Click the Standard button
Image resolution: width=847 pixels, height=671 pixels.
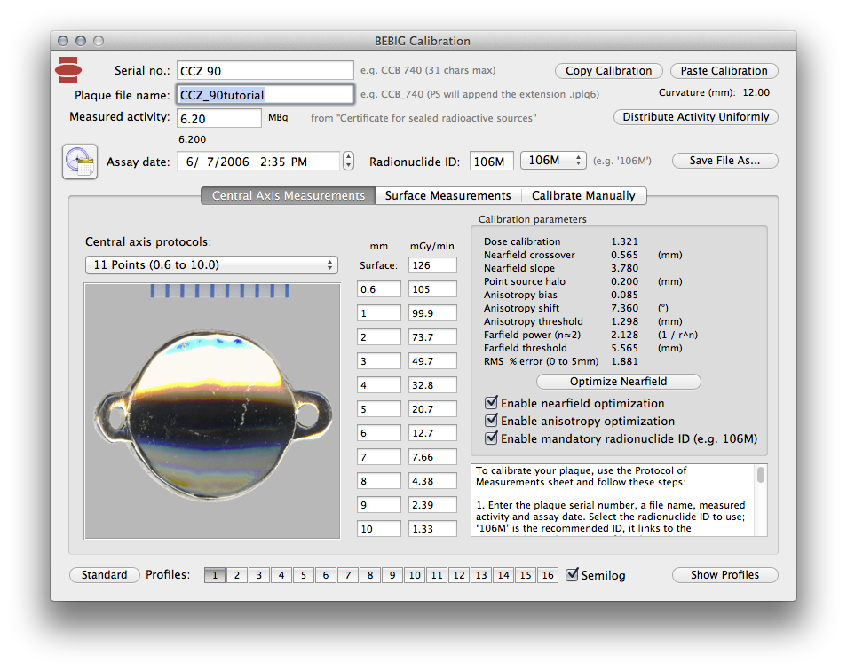[104, 575]
